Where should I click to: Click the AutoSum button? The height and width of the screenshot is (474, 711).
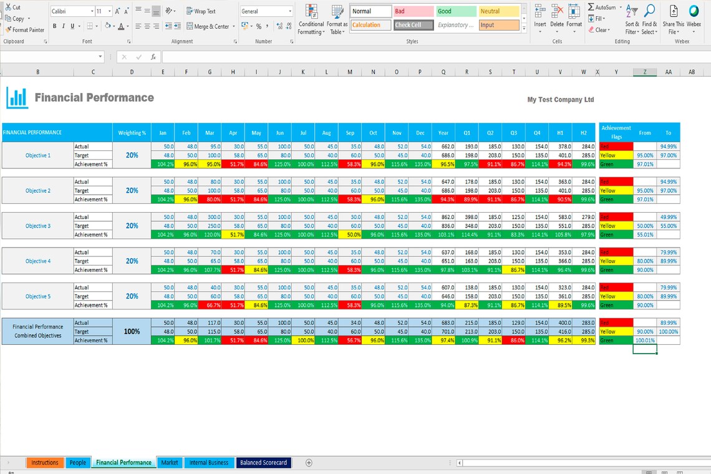pos(600,7)
